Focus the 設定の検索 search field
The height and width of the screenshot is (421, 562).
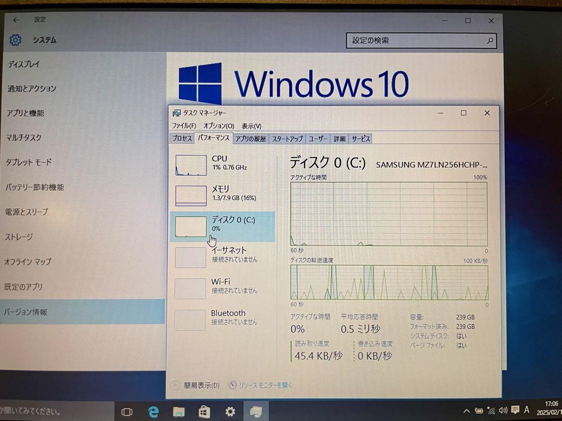pyautogui.click(x=421, y=41)
